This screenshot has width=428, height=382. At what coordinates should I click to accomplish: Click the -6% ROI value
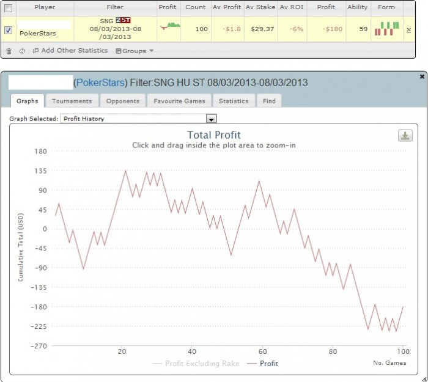(297, 29)
